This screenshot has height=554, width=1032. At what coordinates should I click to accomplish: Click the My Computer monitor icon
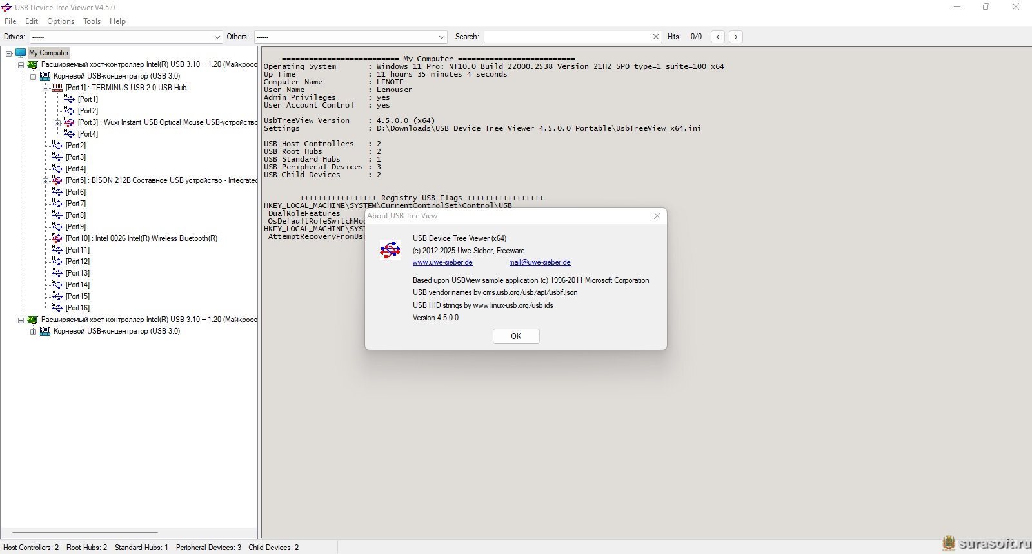[x=21, y=53]
